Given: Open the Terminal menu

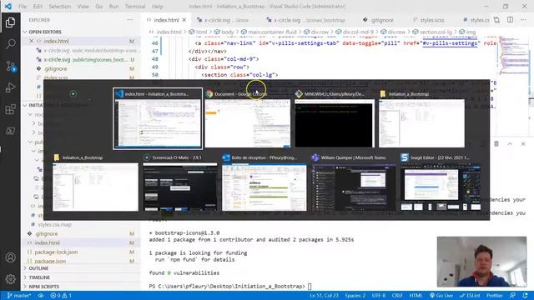Looking at the screenshot, I should 135,7.
